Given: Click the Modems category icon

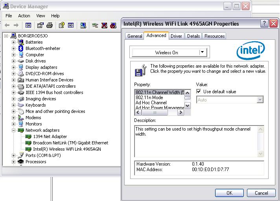Looking at the screenshot, I should tap(21, 118).
